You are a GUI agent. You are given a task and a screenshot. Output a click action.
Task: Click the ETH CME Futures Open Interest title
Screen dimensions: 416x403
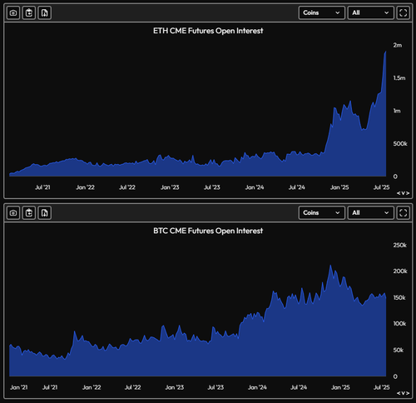[x=208, y=31]
